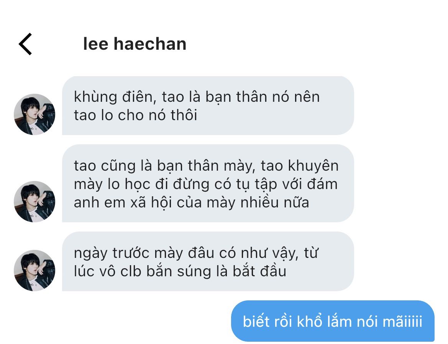
Task: Select the message starting "ngày trước mày đâu có"
Action: click(x=208, y=262)
